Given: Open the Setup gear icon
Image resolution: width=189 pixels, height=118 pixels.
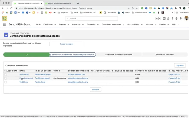Looking at the screenshot, I should 177,18.
